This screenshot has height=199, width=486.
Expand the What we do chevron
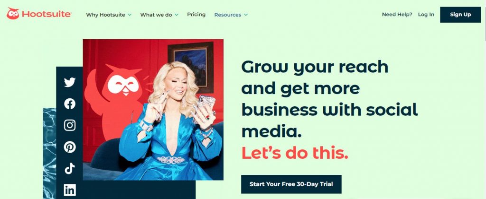point(177,15)
